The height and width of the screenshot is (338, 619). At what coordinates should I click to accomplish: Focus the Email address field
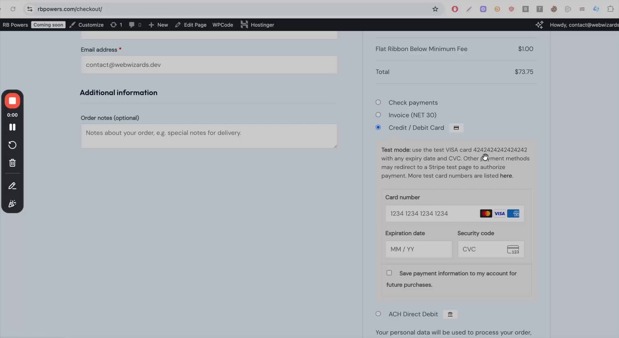pyautogui.click(x=209, y=65)
